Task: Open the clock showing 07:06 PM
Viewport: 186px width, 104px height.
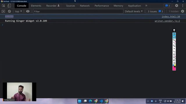Action: (178, 101)
